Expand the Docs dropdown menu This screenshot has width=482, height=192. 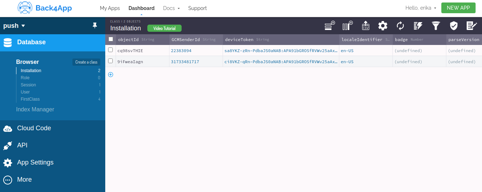coord(171,8)
